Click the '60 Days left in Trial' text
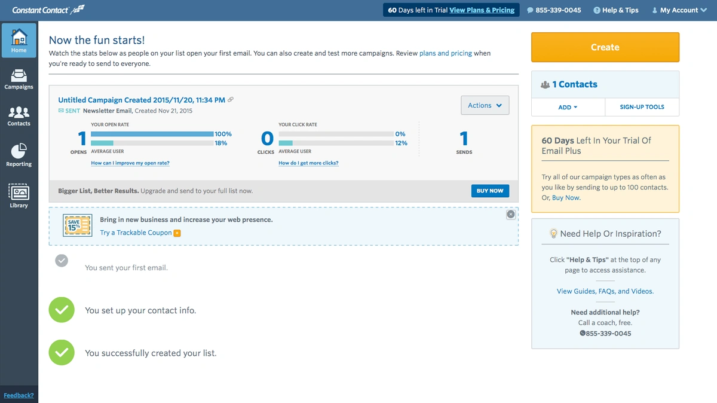Screen dimensions: 717x403 [x=418, y=10]
